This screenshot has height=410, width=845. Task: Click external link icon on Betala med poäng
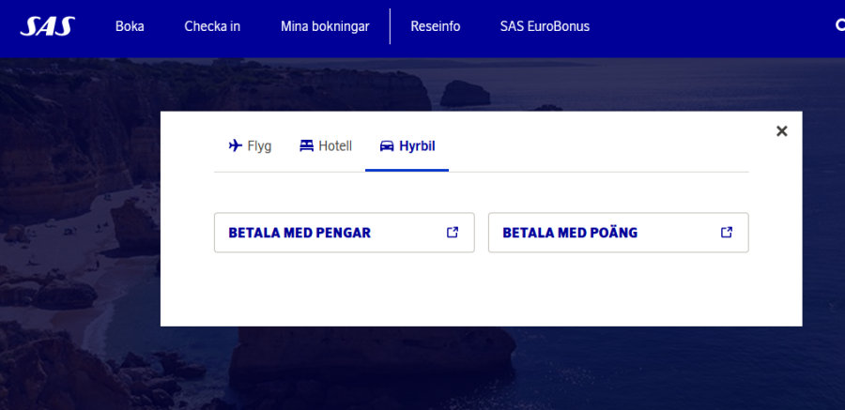click(x=726, y=233)
